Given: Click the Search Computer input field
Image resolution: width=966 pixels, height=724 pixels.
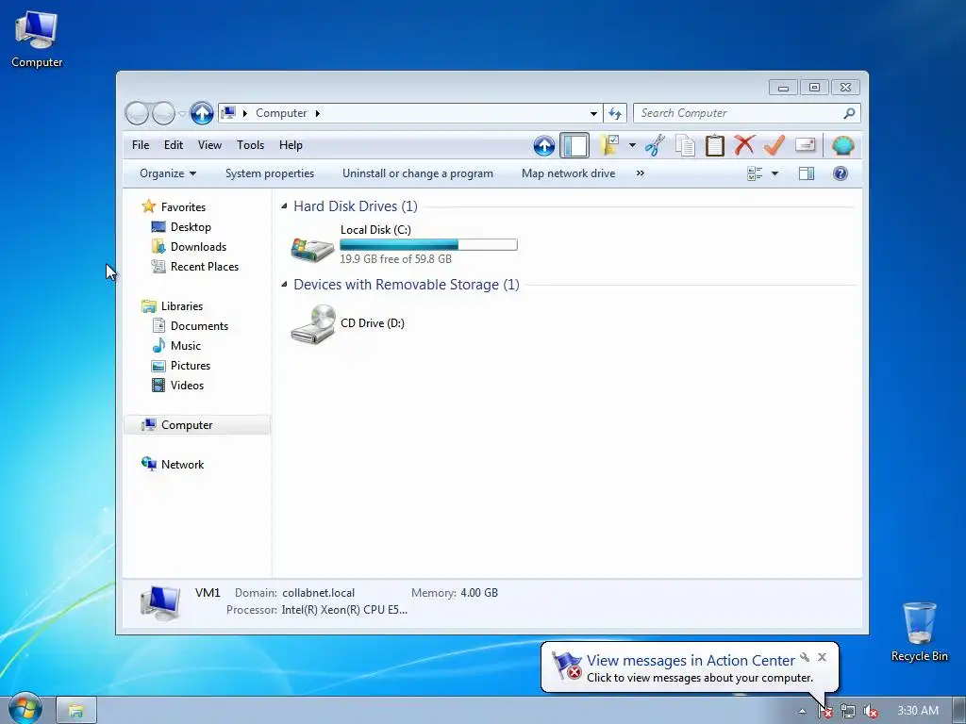Looking at the screenshot, I should pos(738,113).
